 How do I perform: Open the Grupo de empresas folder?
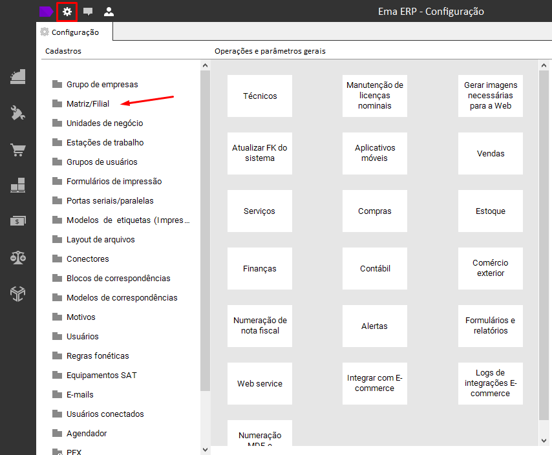[x=95, y=85]
